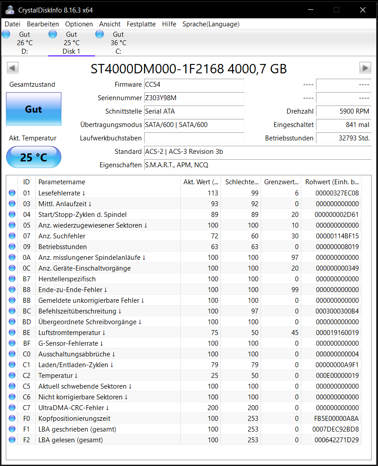Click status orb of G-Sensor-Fehlerrate row

click(x=12, y=343)
